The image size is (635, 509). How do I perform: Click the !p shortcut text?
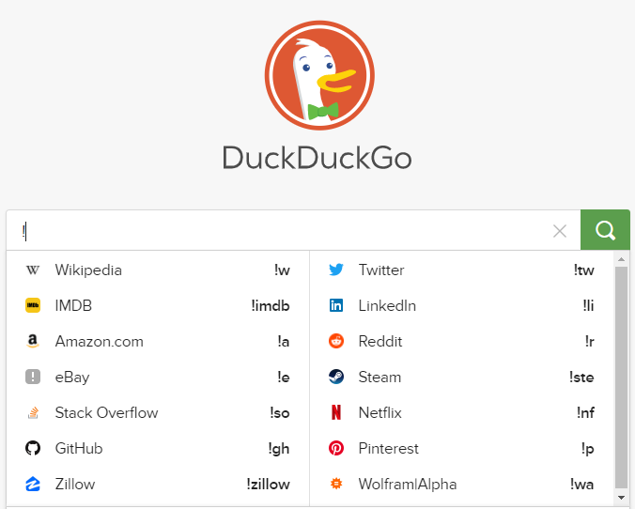tap(588, 449)
